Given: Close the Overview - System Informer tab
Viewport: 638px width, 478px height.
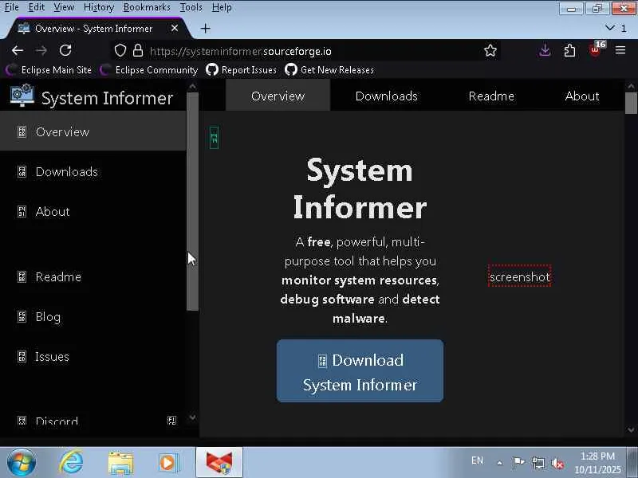Looking at the screenshot, I should (175, 29).
